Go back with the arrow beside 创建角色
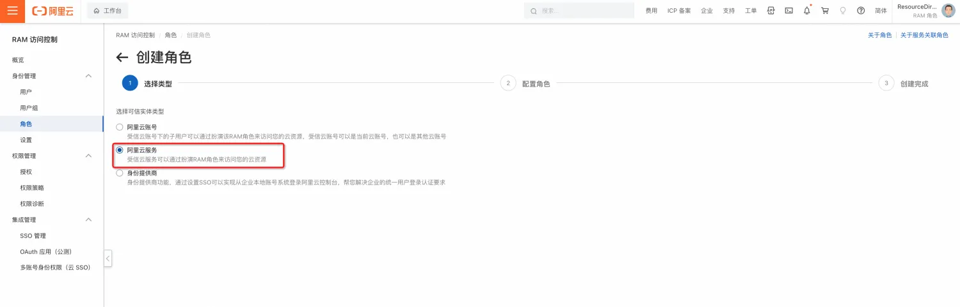Screen dimensions: 960x307 pyautogui.click(x=122, y=57)
